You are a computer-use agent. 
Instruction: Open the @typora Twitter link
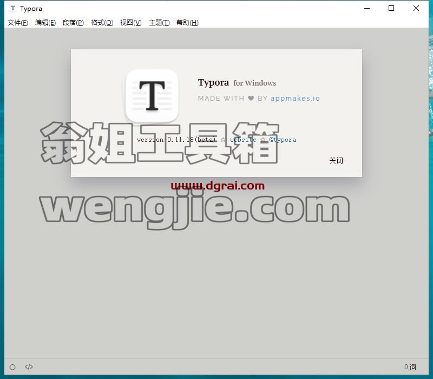(283, 140)
